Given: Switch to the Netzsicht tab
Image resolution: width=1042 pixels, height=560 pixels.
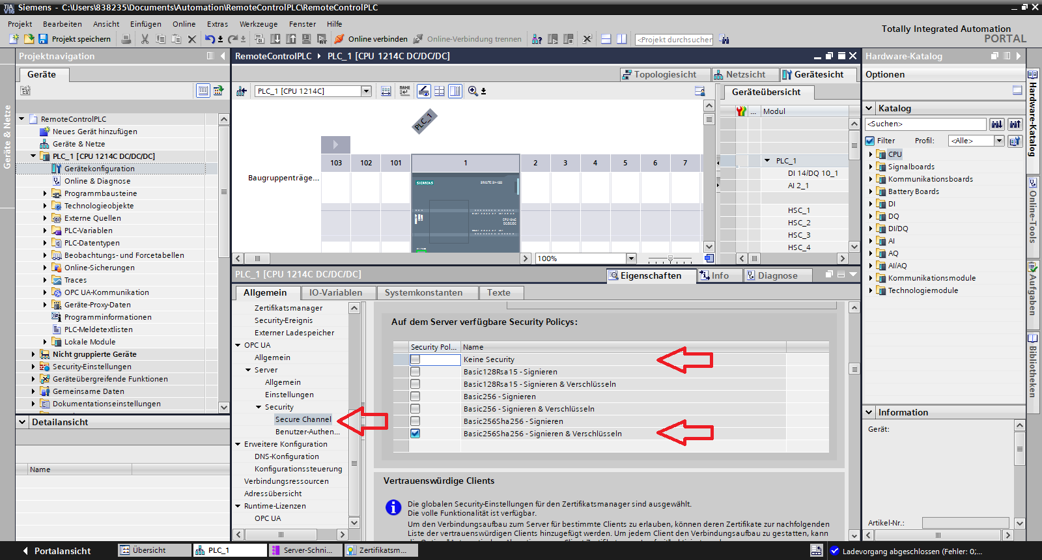Looking at the screenshot, I should pyautogui.click(x=745, y=75).
